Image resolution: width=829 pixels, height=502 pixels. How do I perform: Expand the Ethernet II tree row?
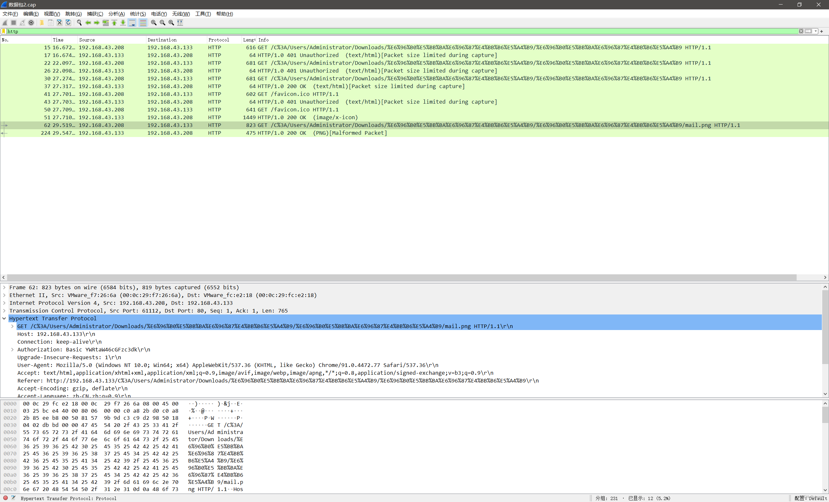[5, 295]
